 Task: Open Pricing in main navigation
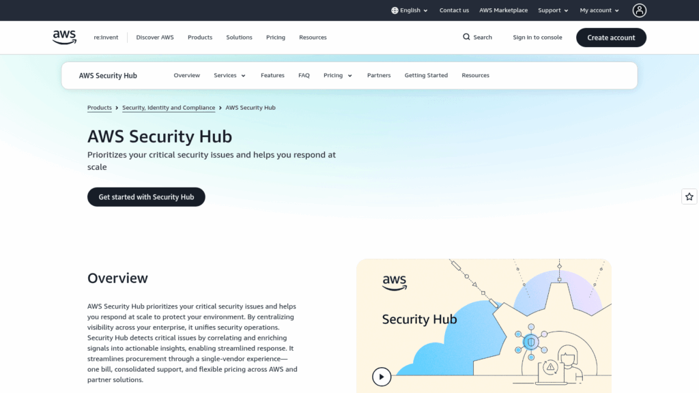click(276, 38)
